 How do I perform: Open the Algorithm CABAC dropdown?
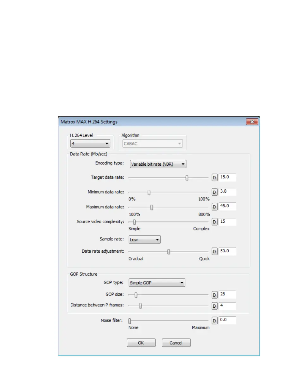click(153, 143)
